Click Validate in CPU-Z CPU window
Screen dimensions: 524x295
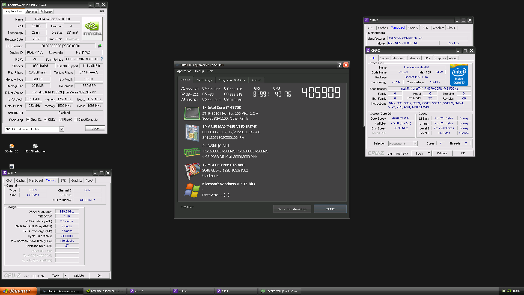(442, 153)
